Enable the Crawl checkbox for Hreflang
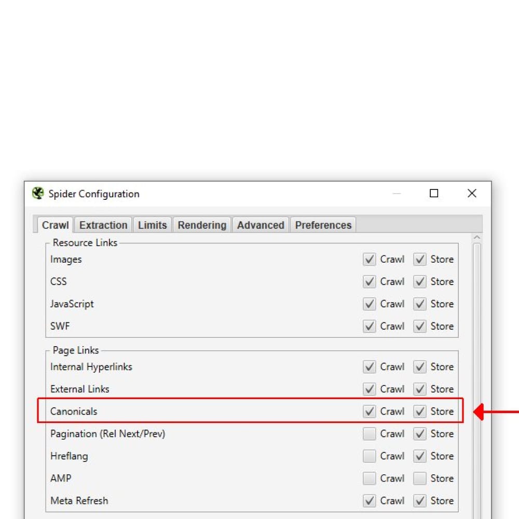This screenshot has width=519, height=519. click(x=369, y=456)
